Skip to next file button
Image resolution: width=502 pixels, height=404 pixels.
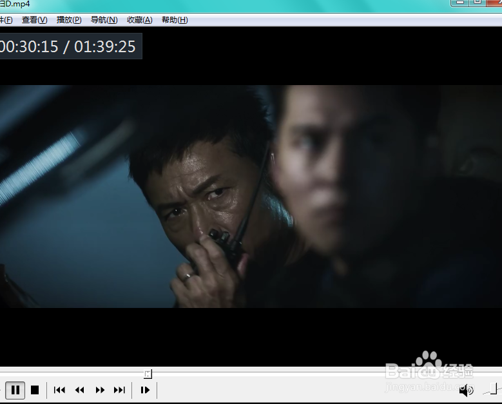(x=119, y=390)
